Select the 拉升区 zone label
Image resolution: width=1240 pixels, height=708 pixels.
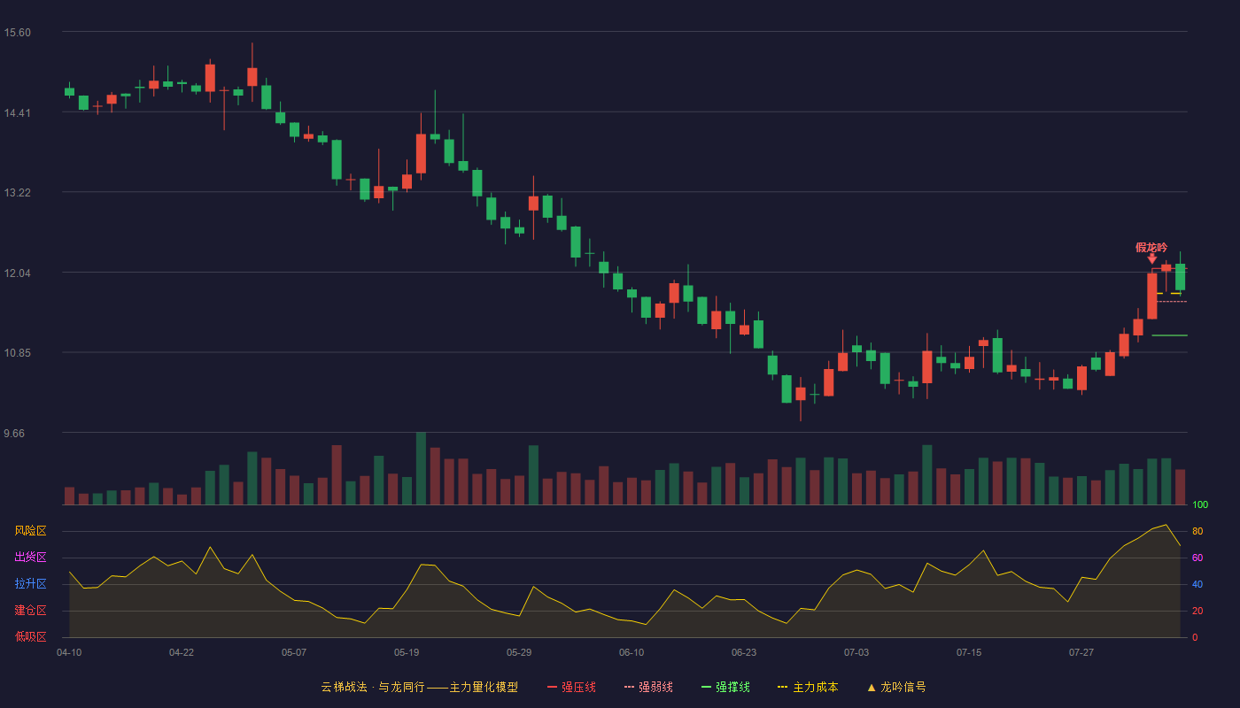pyautogui.click(x=30, y=584)
